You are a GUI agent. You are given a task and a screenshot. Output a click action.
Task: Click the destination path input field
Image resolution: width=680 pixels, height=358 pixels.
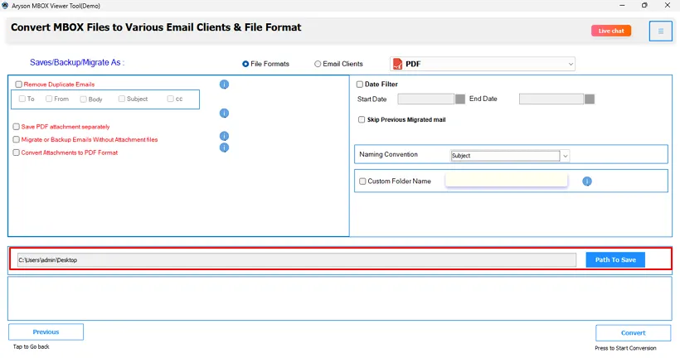tap(297, 260)
